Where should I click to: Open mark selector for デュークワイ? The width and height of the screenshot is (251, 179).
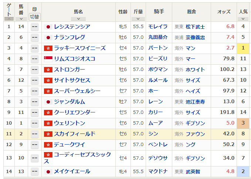35,145
